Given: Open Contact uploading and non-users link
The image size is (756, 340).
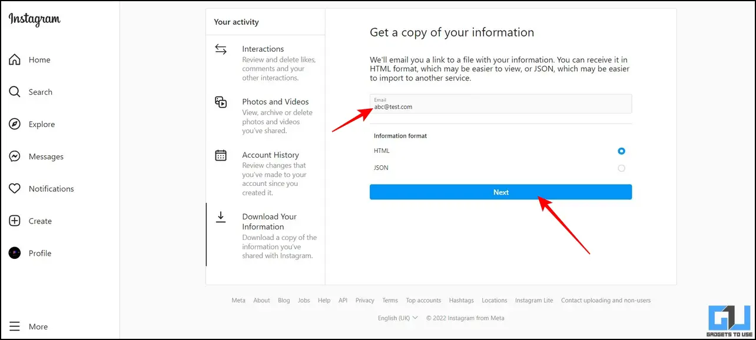Looking at the screenshot, I should (606, 300).
